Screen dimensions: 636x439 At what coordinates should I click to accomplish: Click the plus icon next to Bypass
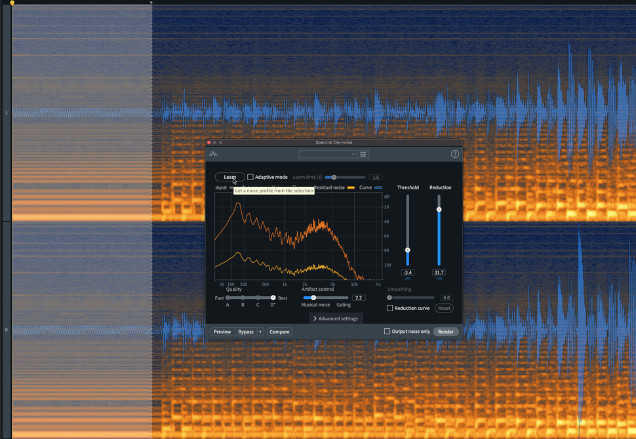click(260, 332)
